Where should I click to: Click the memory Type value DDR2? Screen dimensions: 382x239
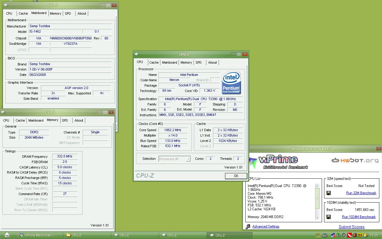(x=34, y=132)
